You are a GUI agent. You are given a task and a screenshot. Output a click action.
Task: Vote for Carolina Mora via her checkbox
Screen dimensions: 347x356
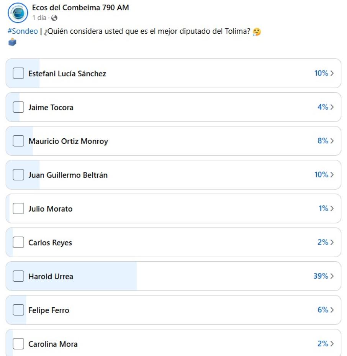pyautogui.click(x=18, y=344)
